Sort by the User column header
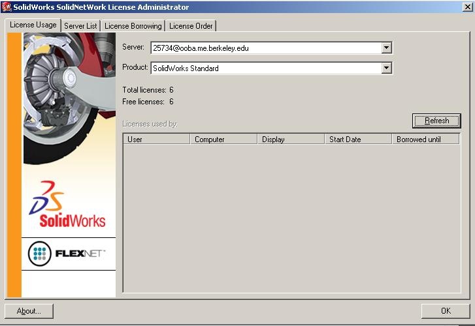 [156, 139]
